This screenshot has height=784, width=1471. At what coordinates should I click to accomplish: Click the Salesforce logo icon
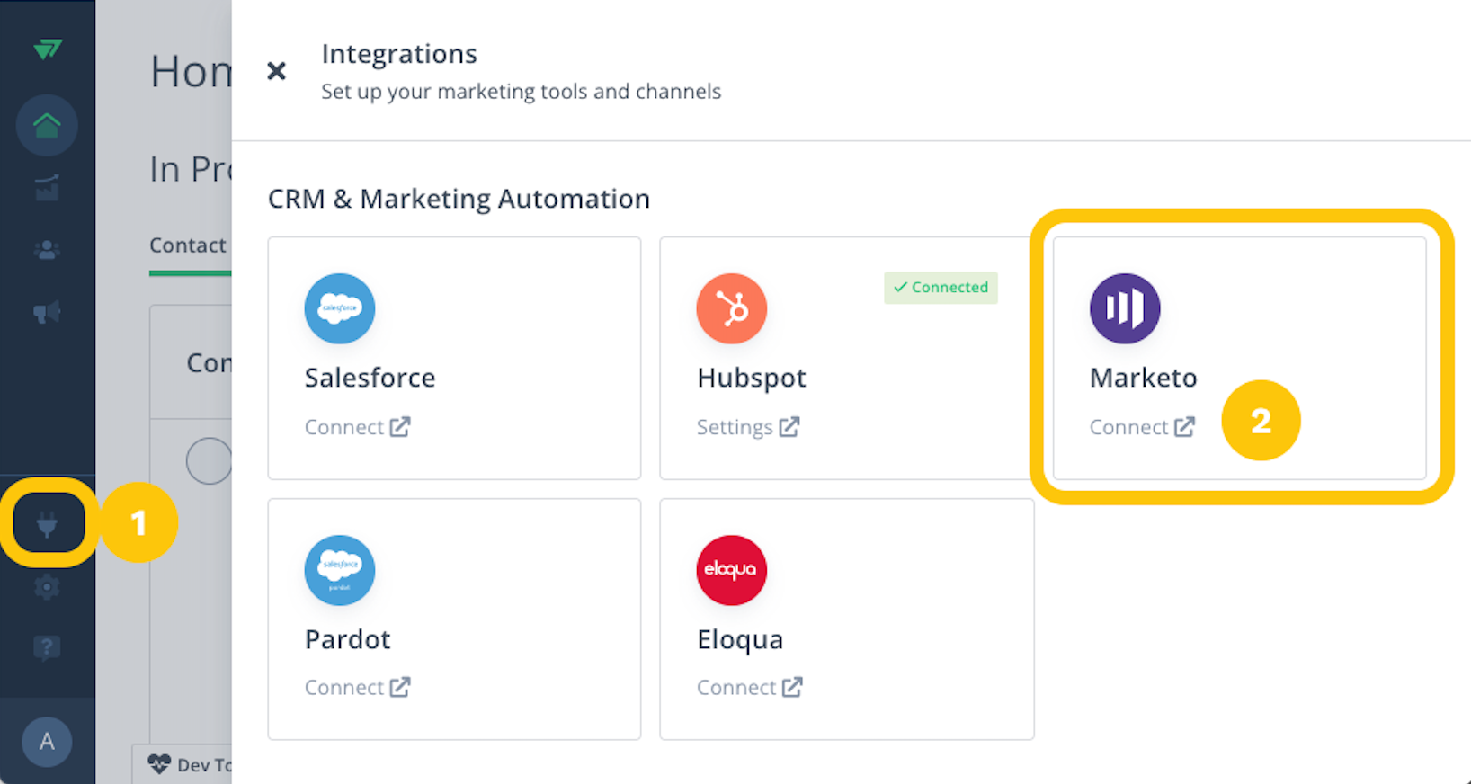coord(340,308)
